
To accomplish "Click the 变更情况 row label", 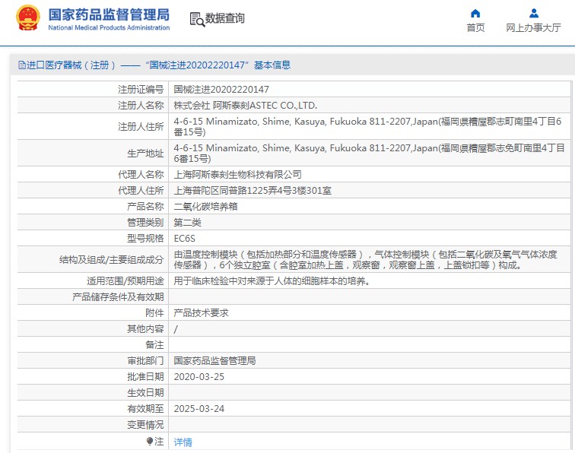I will point(145,425).
